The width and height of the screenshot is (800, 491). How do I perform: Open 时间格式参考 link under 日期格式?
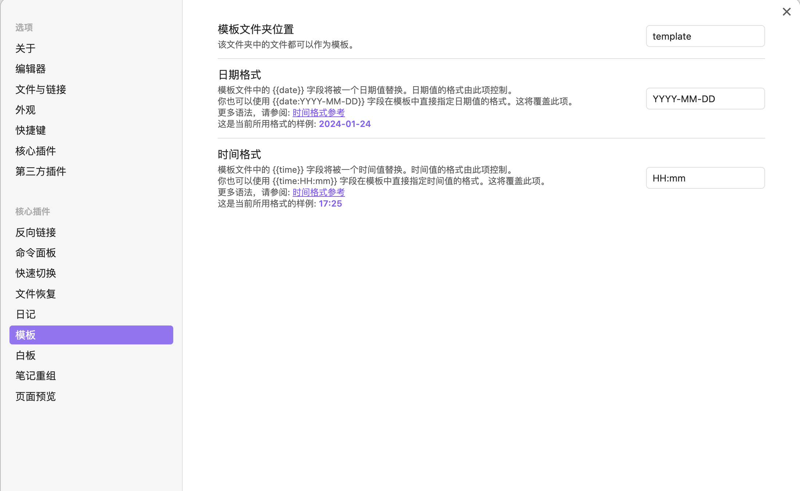[318, 113]
